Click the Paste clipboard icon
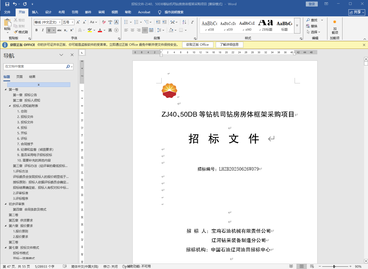This screenshot has height=269, width=368. pyautogui.click(x=7, y=22)
